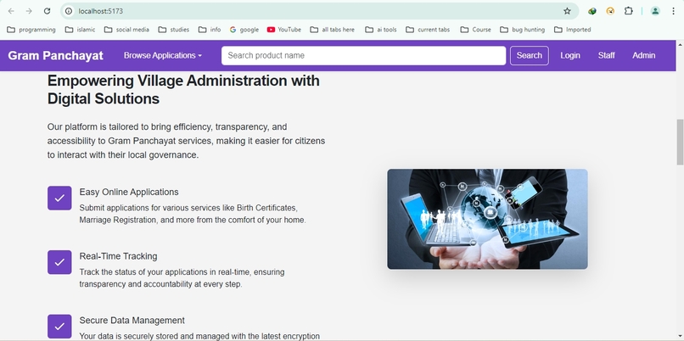Open the Chrome profile avatar
Viewport: 684px width, 341px height.
[x=655, y=11]
